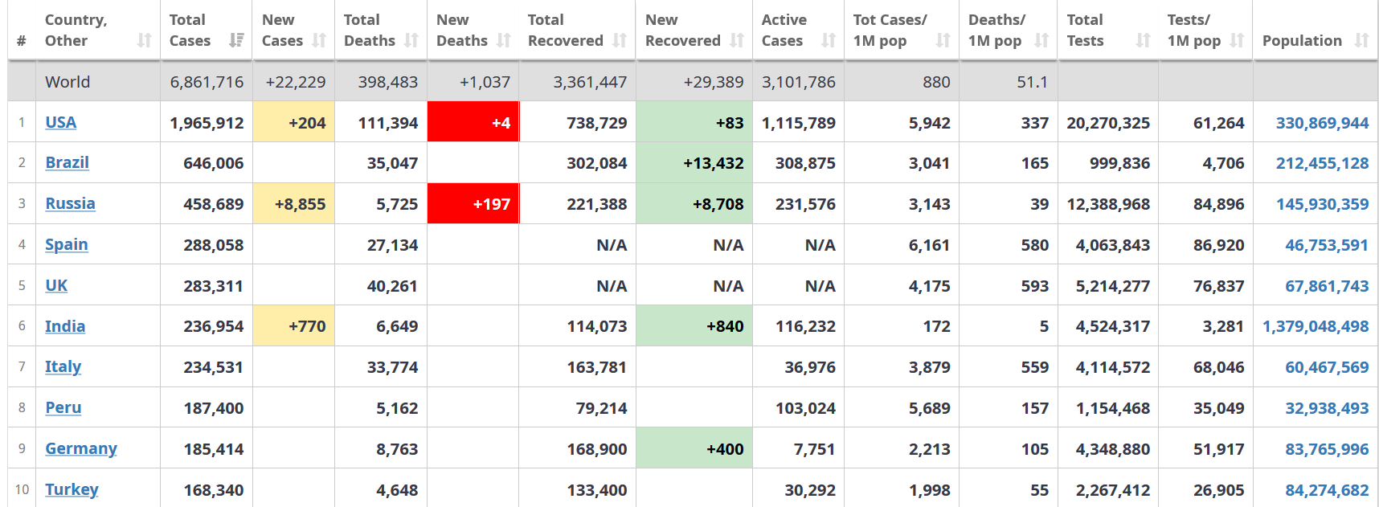Click USA total tests 20,270,325
This screenshot has height=507, width=1379.
pos(1108,123)
